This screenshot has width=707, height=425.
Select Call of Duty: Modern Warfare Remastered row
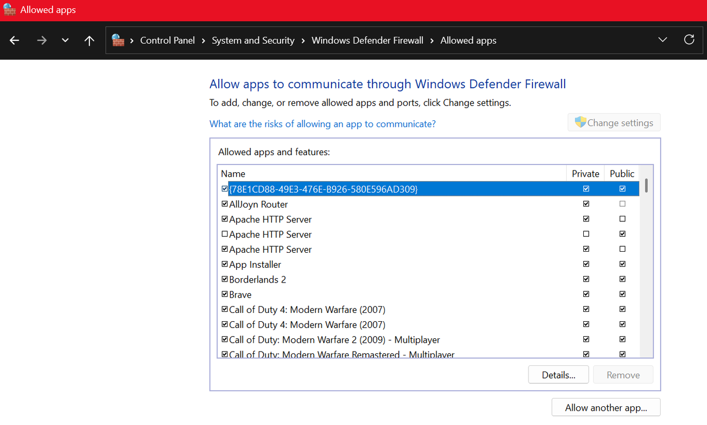click(x=429, y=353)
